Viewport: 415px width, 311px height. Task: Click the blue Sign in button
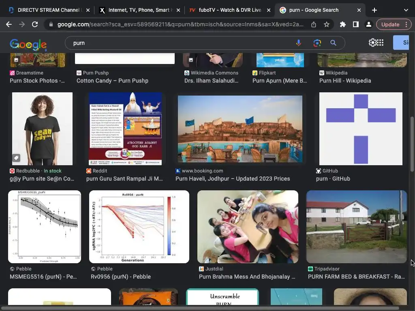tap(401, 42)
